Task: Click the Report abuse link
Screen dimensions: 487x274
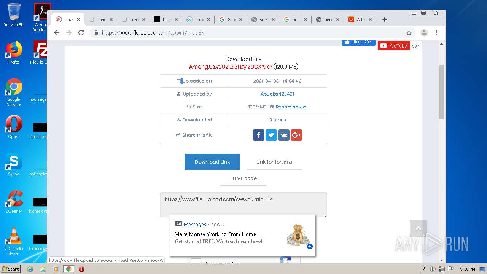Action: pyautogui.click(x=291, y=107)
